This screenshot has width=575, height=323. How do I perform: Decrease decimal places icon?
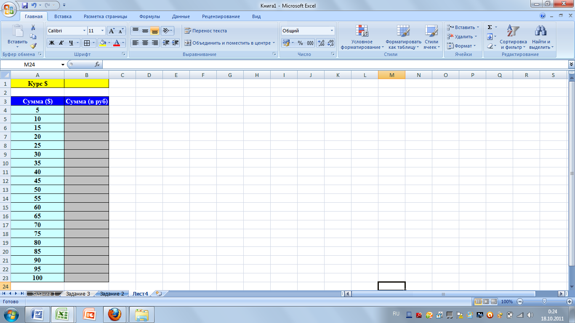330,43
